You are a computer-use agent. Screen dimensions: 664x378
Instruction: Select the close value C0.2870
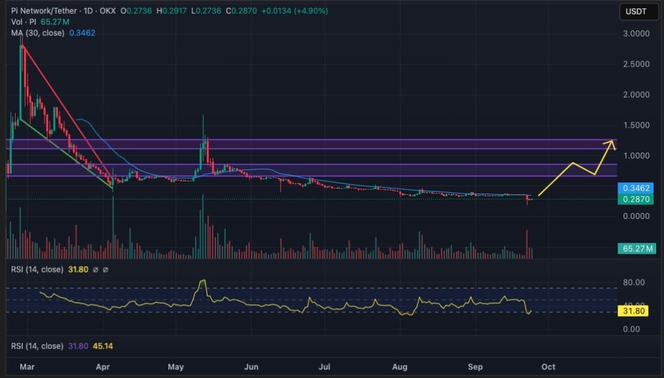(241, 11)
